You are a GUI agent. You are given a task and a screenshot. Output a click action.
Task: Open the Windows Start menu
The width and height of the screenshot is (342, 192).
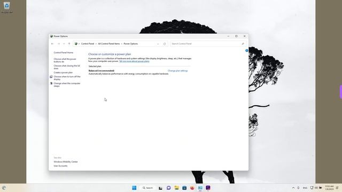pyautogui.click(x=134, y=188)
